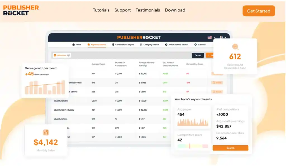286x166 pixels.
Task: Click the search icon inside the adventure tag
Action: pos(55,55)
